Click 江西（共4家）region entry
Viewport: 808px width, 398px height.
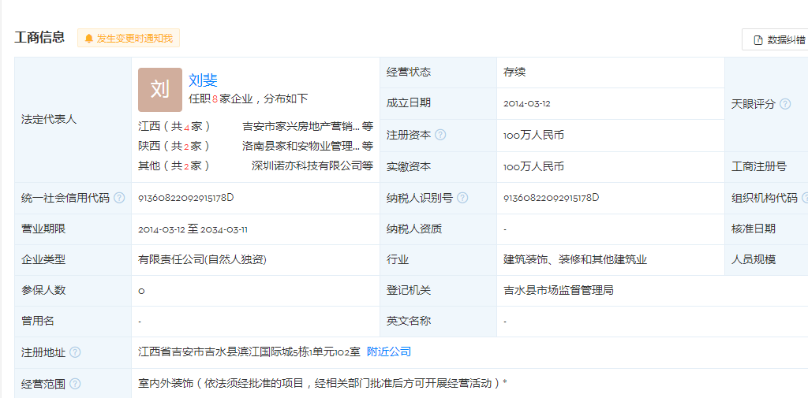coord(174,125)
